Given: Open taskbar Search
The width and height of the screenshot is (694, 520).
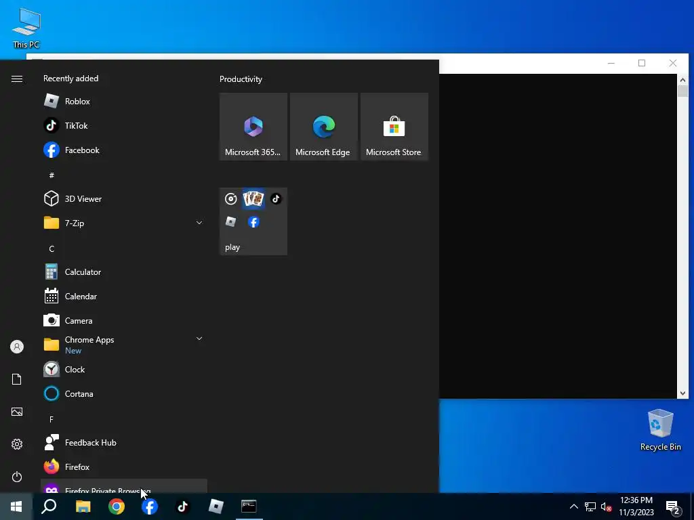Looking at the screenshot, I should [49, 506].
